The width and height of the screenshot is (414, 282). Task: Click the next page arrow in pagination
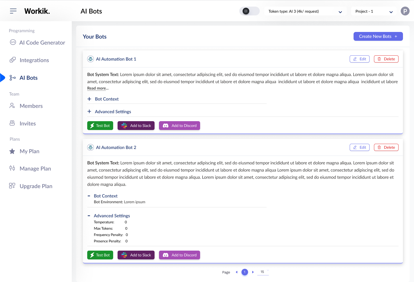tap(253, 272)
